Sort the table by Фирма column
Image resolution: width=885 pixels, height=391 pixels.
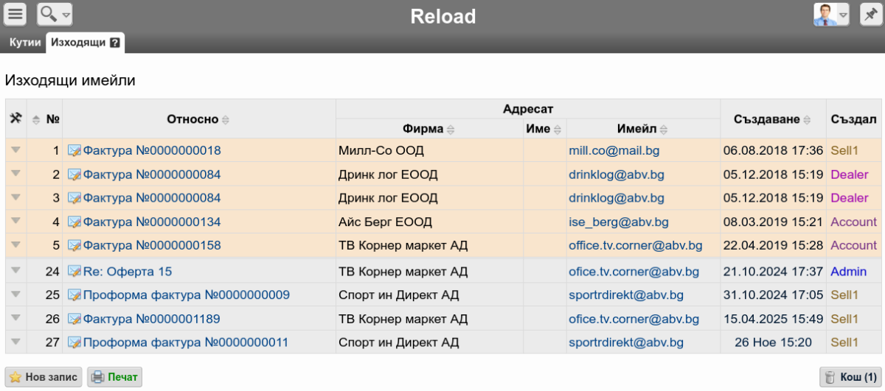(x=451, y=130)
